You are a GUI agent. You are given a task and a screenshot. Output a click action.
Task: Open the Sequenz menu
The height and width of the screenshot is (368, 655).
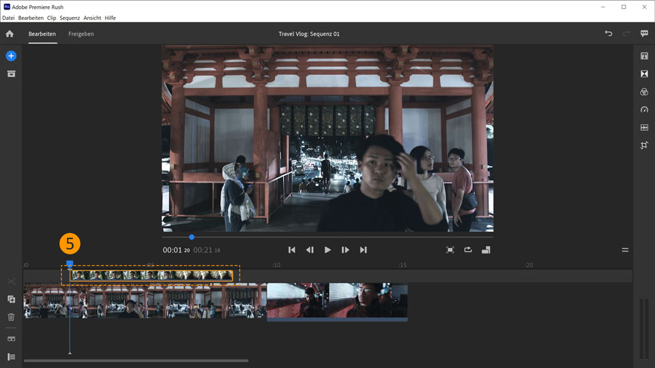pyautogui.click(x=70, y=18)
